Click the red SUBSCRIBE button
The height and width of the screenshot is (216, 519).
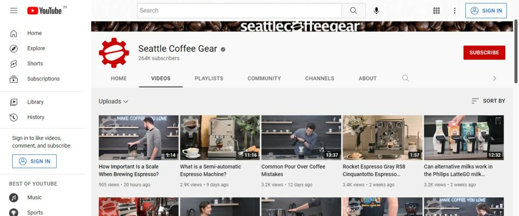coord(484,53)
